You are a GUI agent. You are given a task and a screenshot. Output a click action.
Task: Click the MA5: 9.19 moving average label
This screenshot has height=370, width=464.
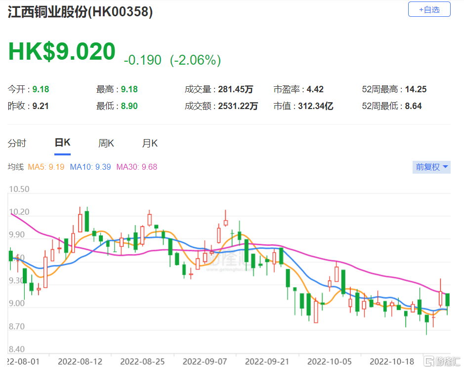pyautogui.click(x=46, y=167)
